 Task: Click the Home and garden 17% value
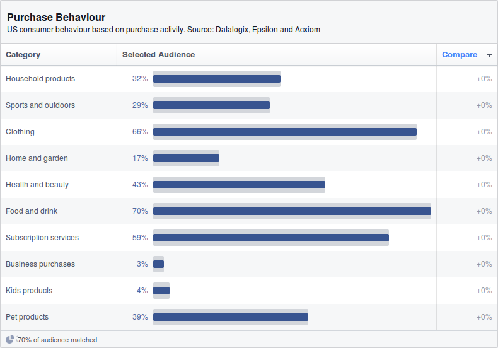click(x=140, y=158)
